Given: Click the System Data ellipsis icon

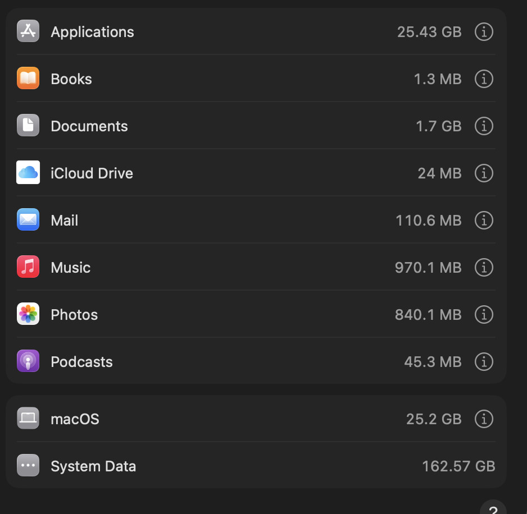Looking at the screenshot, I should (x=28, y=466).
